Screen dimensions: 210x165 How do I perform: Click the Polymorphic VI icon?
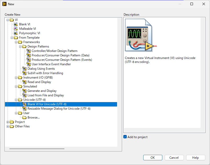pyautogui.click(x=16, y=33)
